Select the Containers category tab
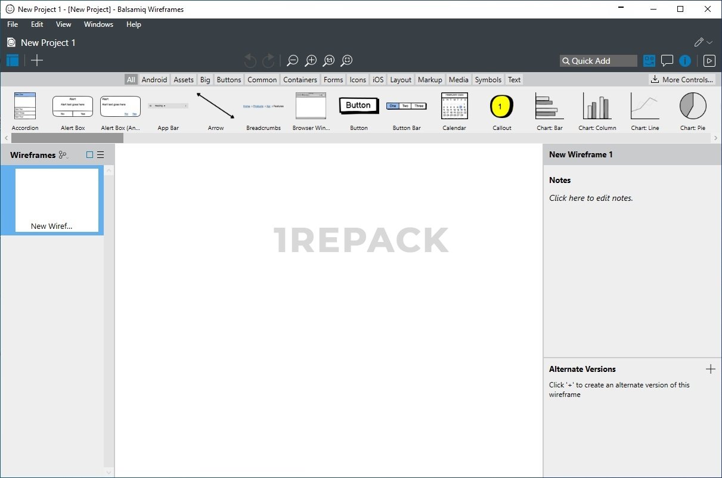The width and height of the screenshot is (722, 478). (300, 80)
